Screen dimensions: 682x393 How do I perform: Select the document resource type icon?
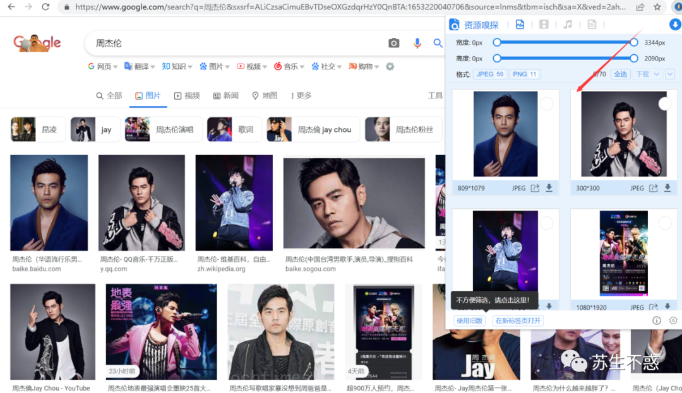tap(592, 25)
